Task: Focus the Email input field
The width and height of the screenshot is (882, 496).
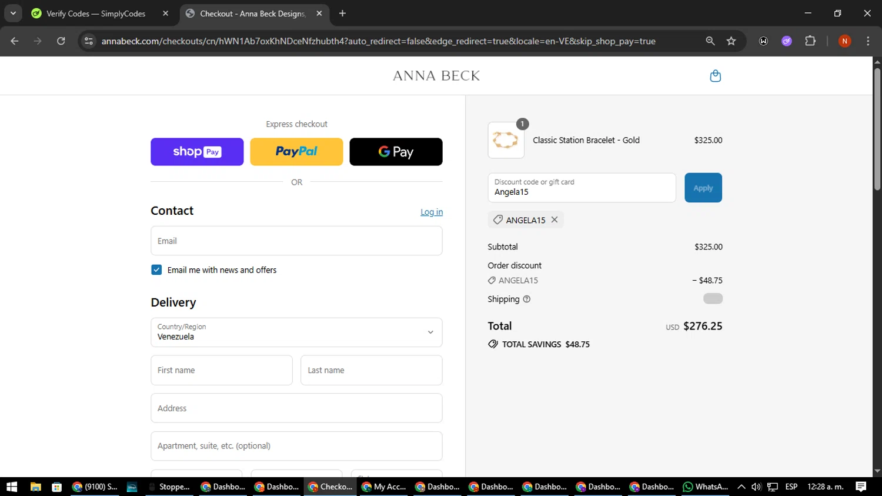Action: click(x=296, y=241)
